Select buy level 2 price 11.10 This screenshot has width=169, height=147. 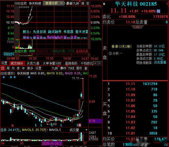click(130, 89)
